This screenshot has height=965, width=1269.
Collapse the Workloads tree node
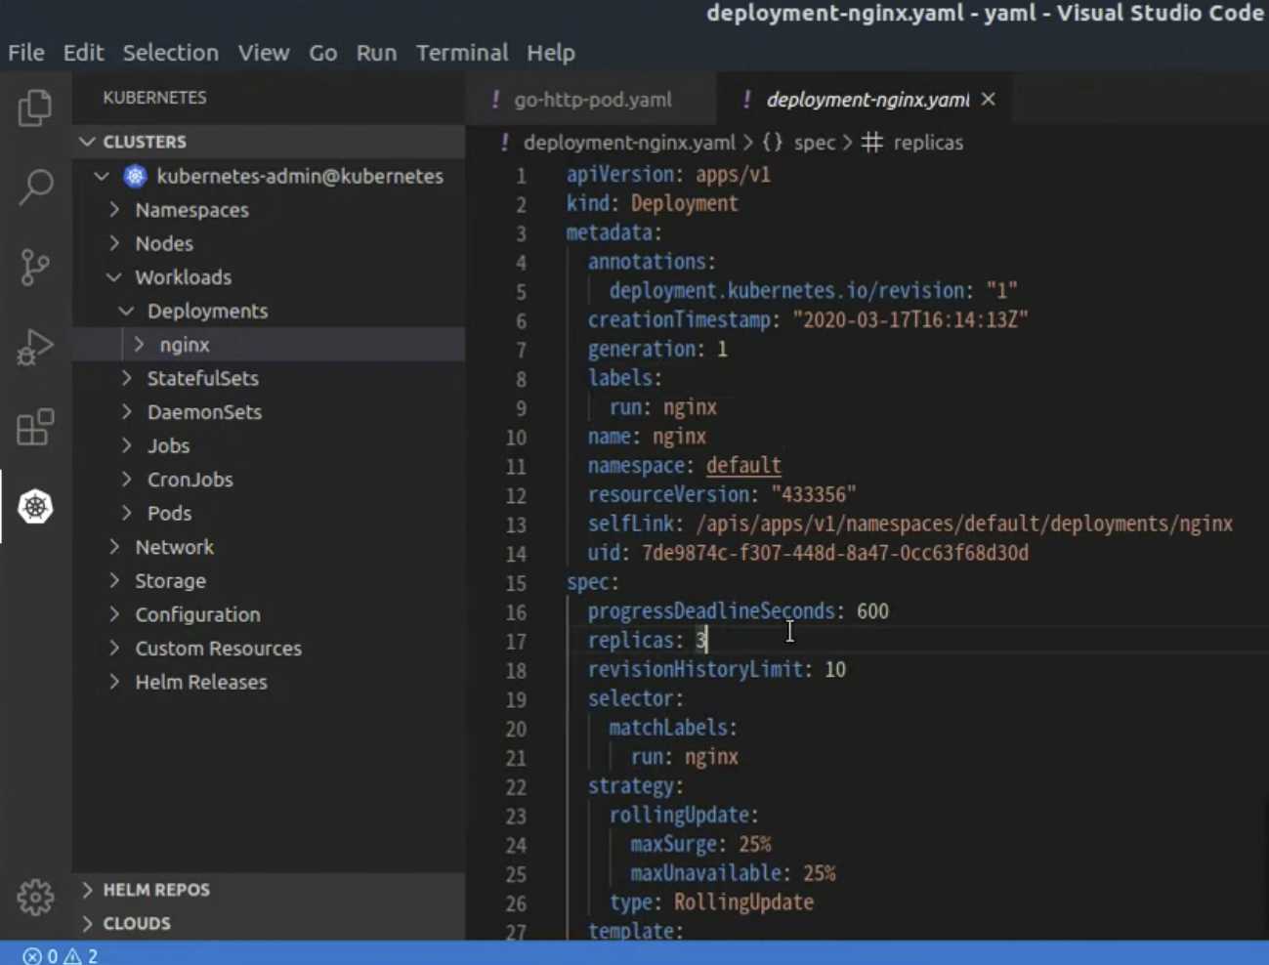(114, 277)
